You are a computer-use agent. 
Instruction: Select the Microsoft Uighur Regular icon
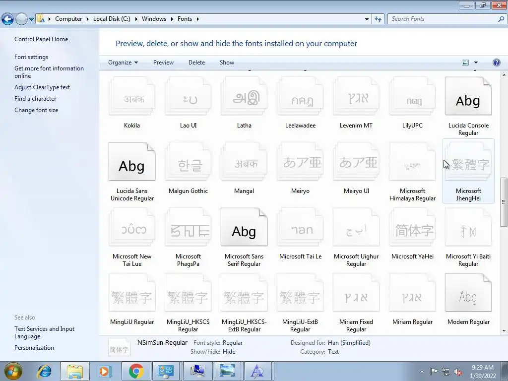pyautogui.click(x=356, y=227)
